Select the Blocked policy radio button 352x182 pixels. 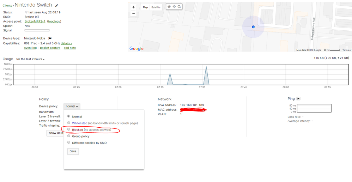(69, 129)
